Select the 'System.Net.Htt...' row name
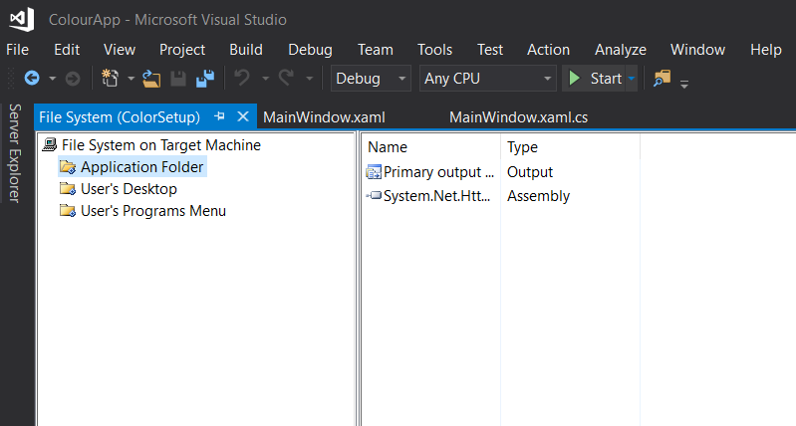The image size is (796, 426). point(436,196)
